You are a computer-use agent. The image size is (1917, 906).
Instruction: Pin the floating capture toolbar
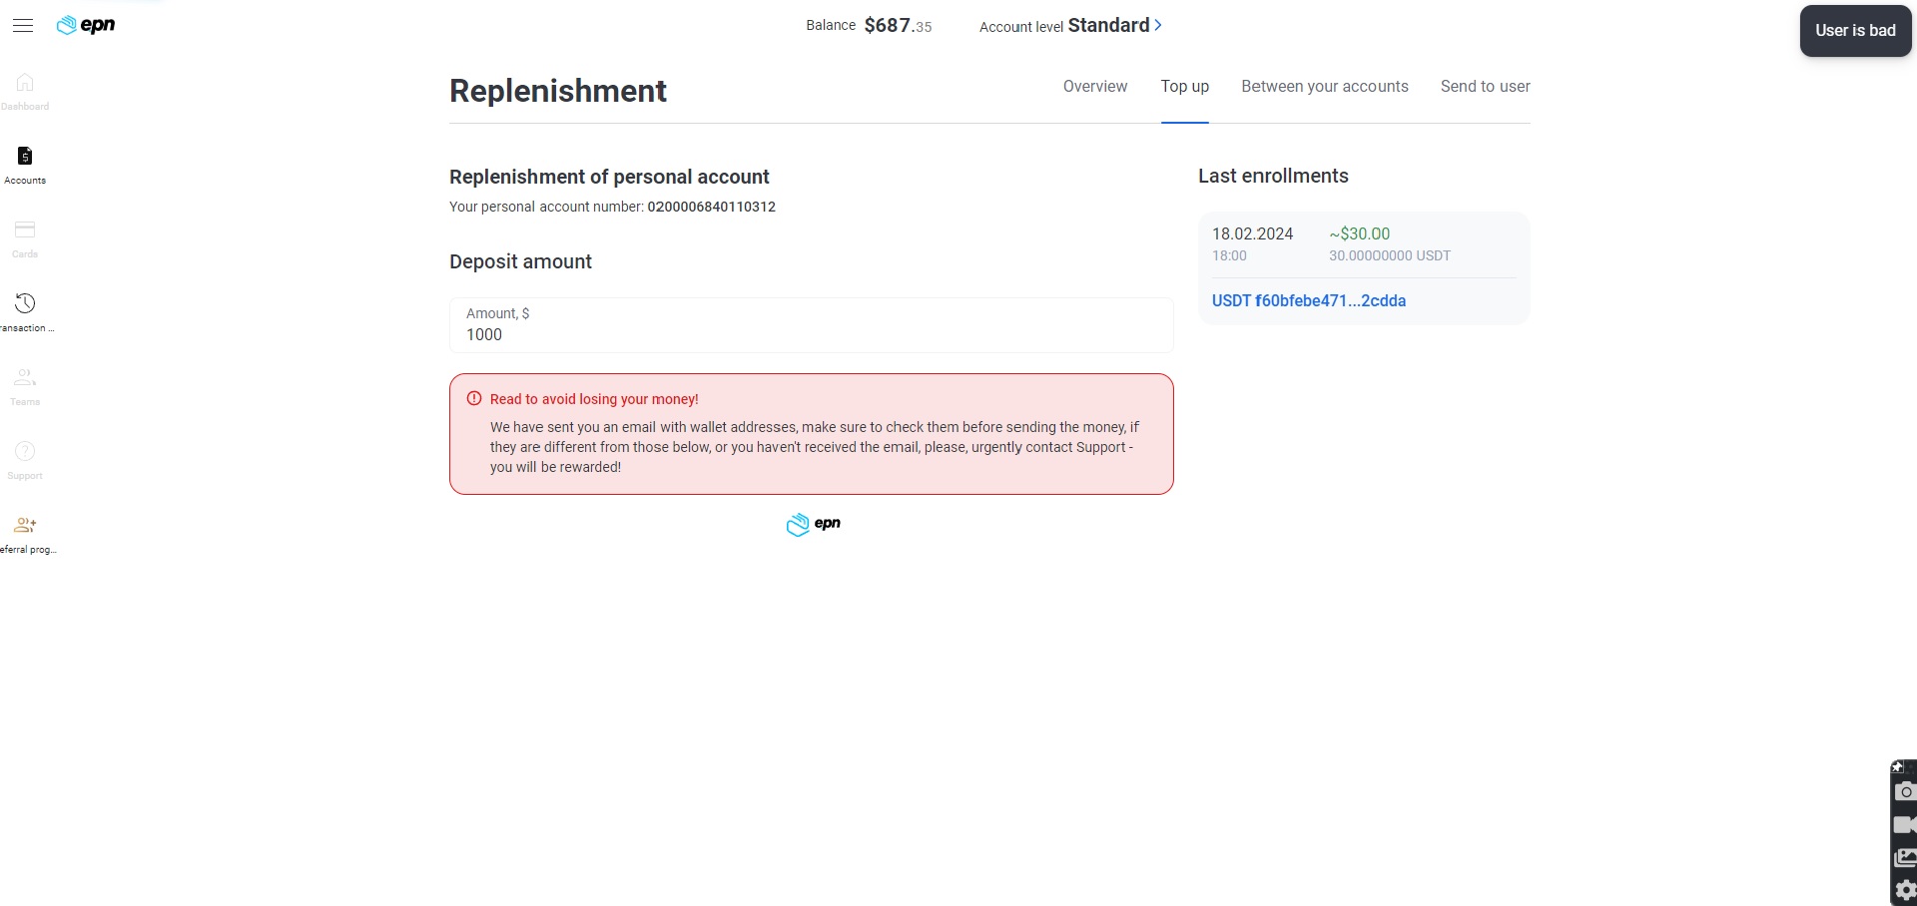coord(1898,766)
